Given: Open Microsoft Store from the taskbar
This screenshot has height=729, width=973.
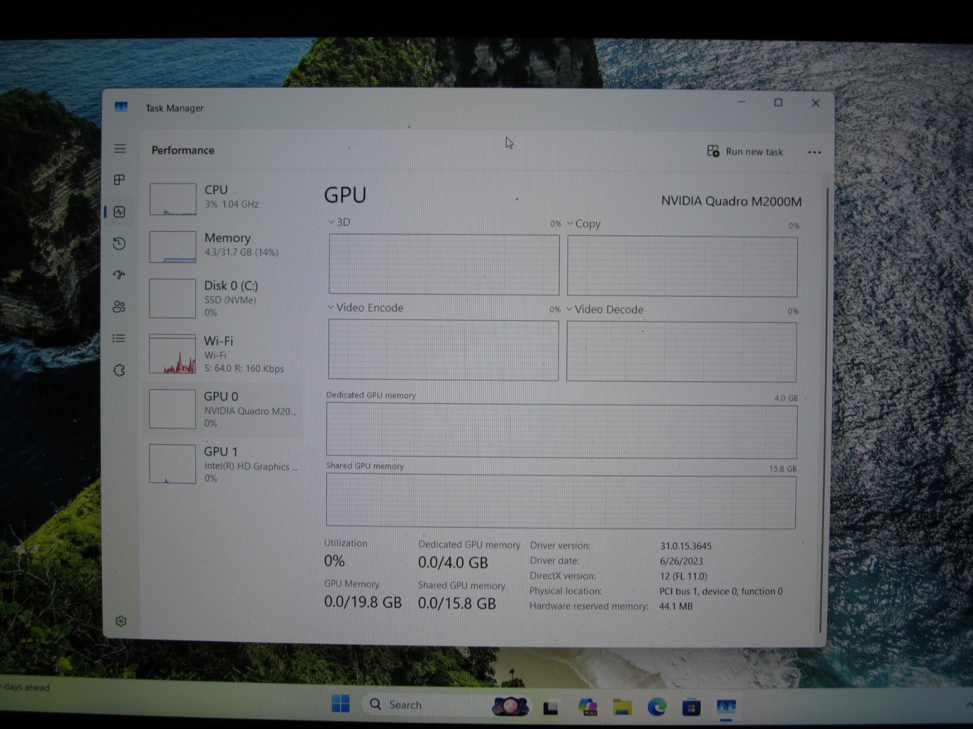Looking at the screenshot, I should tap(691, 708).
